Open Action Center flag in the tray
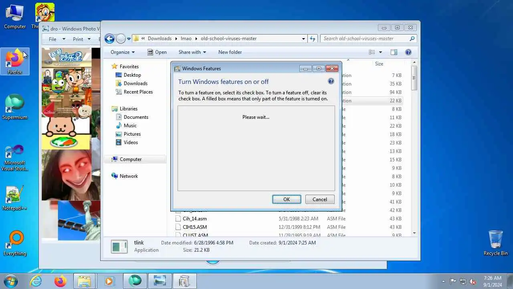The height and width of the screenshot is (289, 513). pyautogui.click(x=453, y=281)
